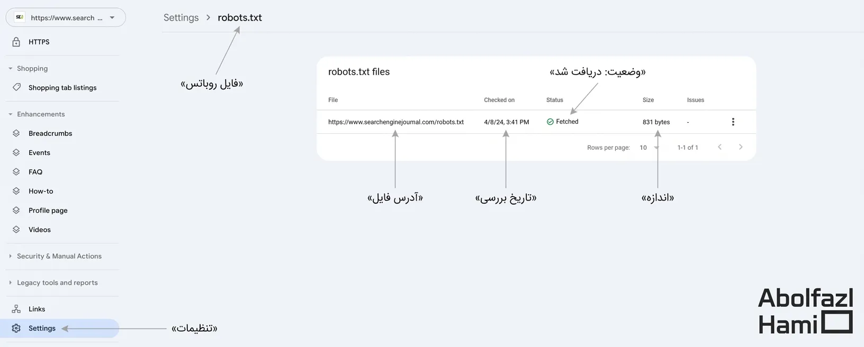The image size is (864, 347).
Task: Open the FAQ report
Action: point(35,172)
